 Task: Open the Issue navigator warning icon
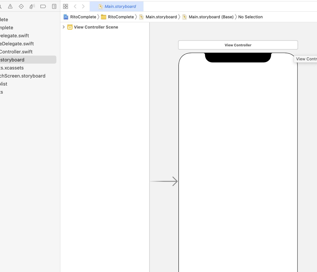click(x=10, y=6)
